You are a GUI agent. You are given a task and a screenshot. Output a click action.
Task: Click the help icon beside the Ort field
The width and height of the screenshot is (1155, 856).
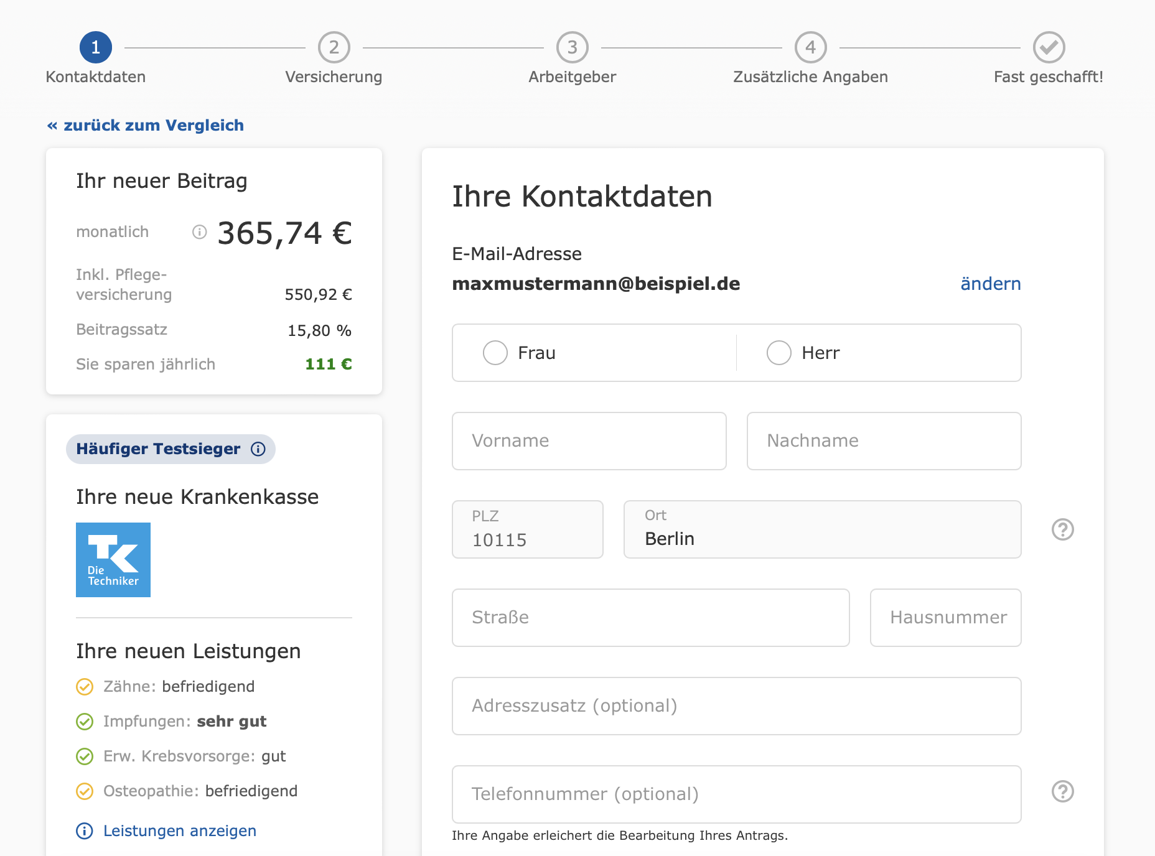[1063, 529]
